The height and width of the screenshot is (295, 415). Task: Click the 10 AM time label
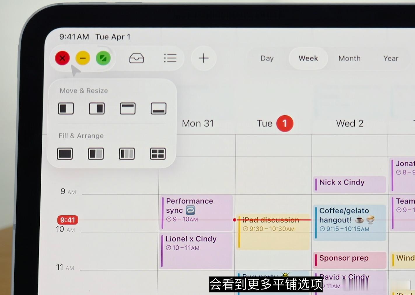[x=65, y=229]
